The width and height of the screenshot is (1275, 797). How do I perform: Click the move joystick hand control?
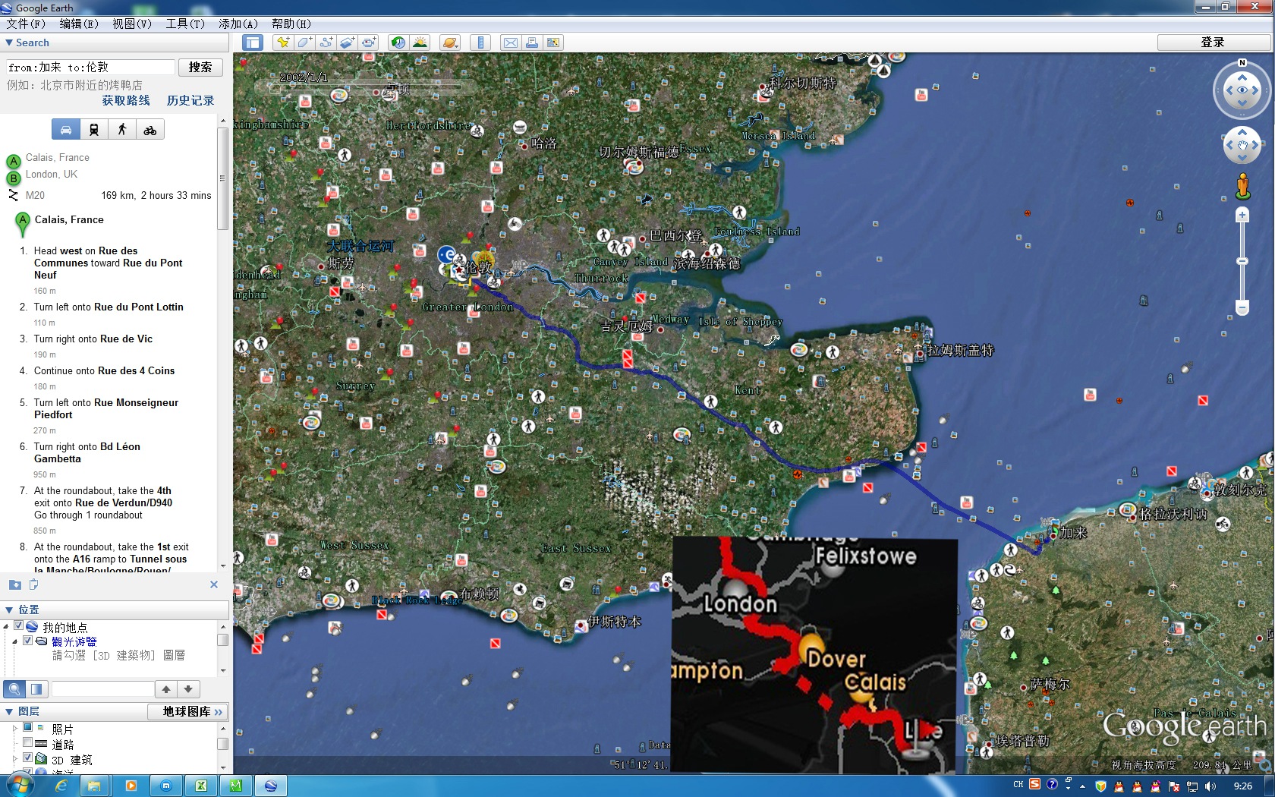1242,144
